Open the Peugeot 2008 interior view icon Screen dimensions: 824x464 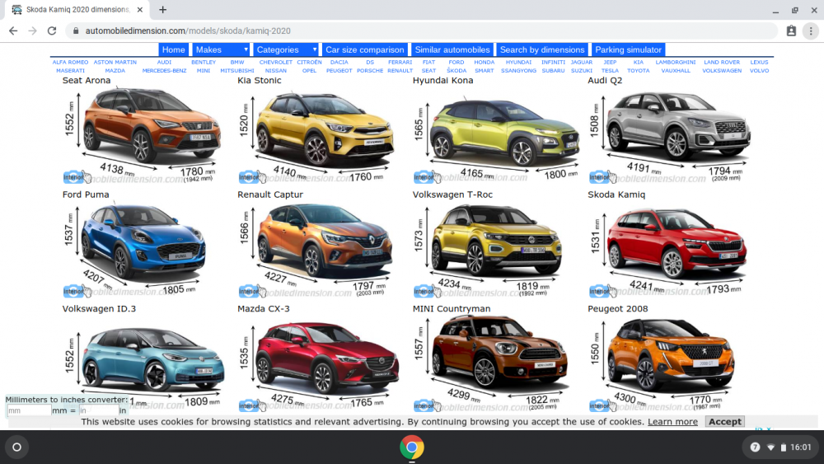tap(603, 405)
